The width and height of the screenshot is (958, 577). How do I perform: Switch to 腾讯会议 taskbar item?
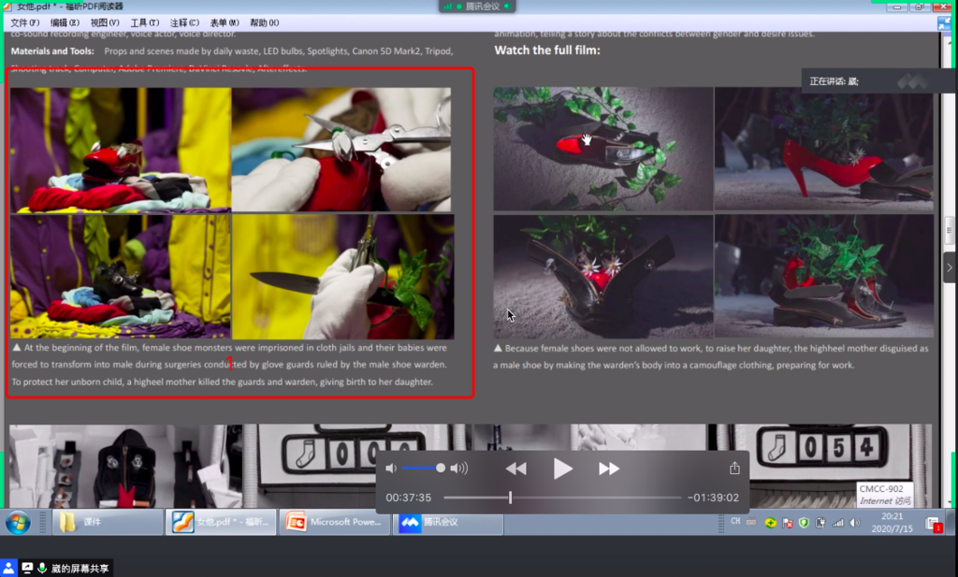(448, 522)
